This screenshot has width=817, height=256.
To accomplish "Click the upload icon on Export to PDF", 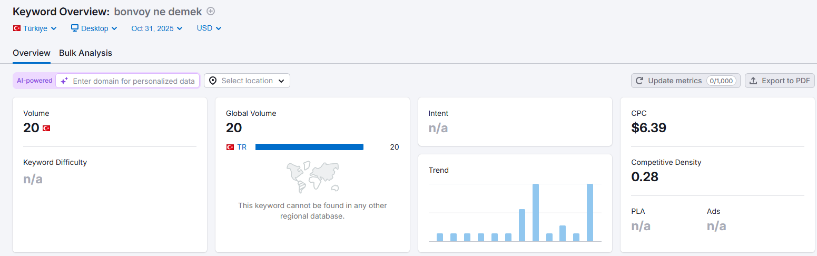I will [753, 81].
